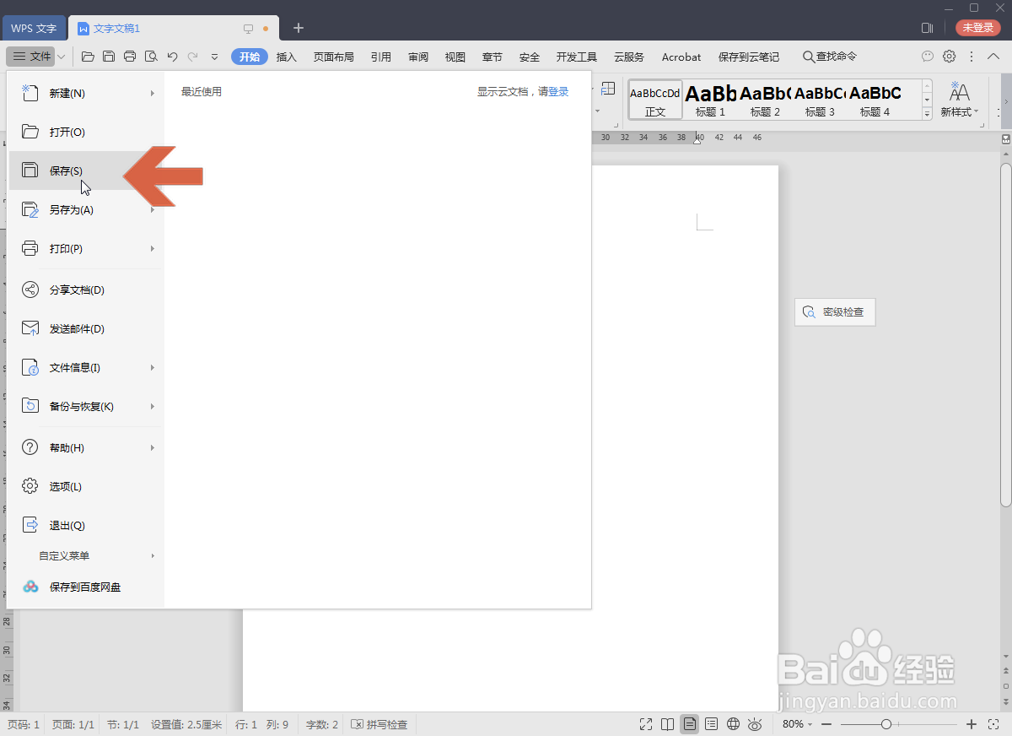Click the full screen view icon
Image resolution: width=1012 pixels, height=736 pixels.
click(646, 724)
